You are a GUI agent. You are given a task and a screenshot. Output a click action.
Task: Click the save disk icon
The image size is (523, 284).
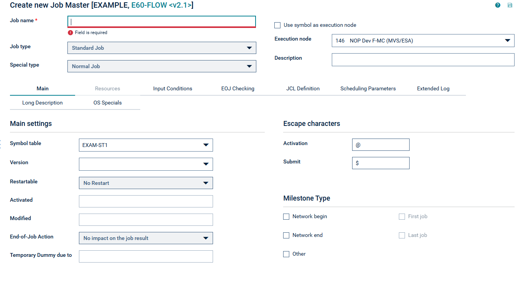pyautogui.click(x=510, y=5)
